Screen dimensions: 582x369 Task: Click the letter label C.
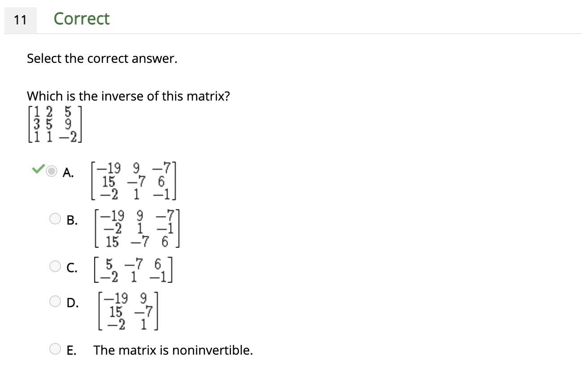(x=72, y=268)
